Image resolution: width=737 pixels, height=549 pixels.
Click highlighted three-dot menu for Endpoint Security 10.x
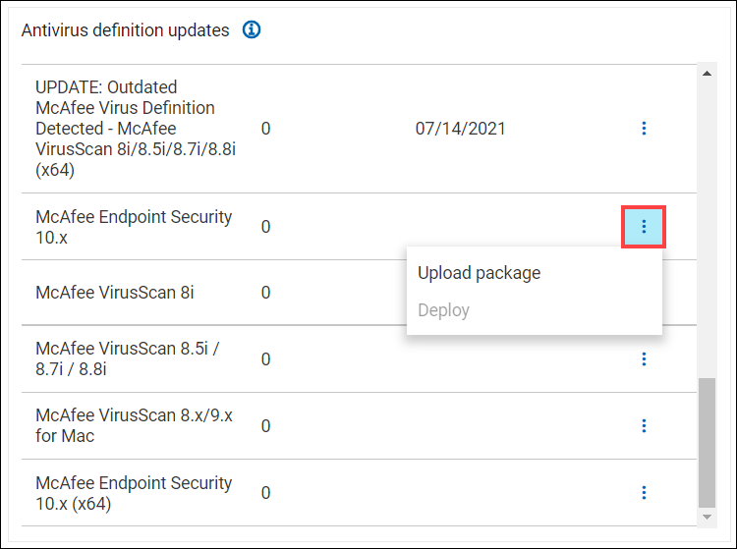(x=644, y=227)
